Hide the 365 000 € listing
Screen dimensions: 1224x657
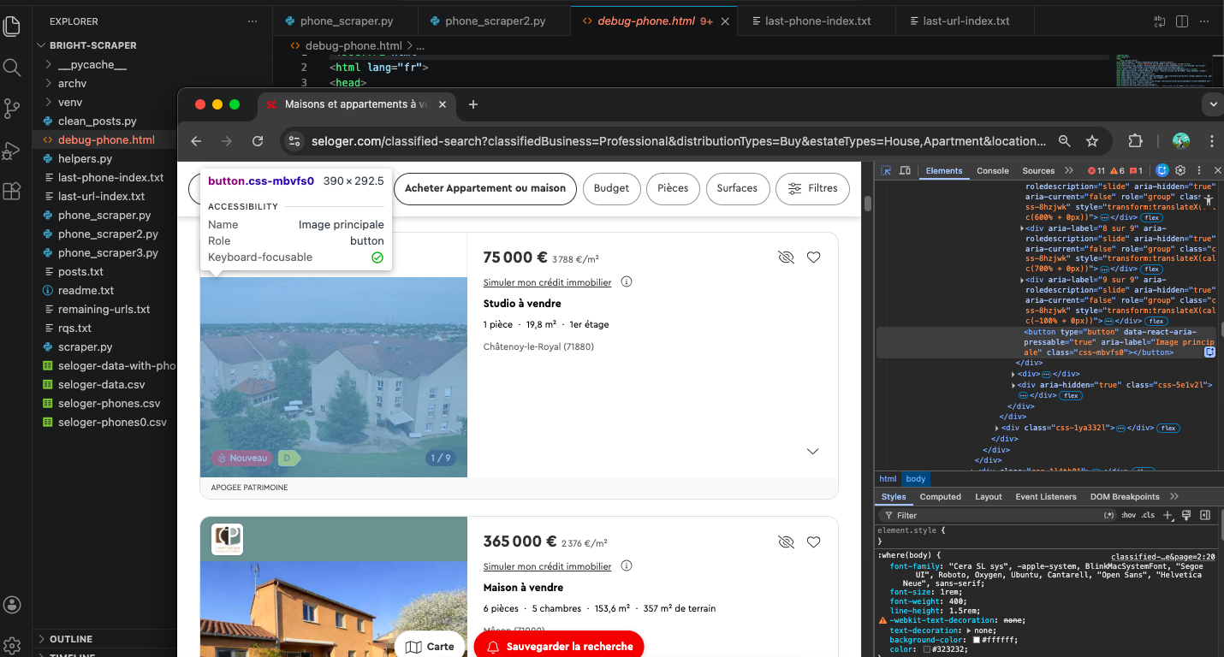pyautogui.click(x=786, y=542)
